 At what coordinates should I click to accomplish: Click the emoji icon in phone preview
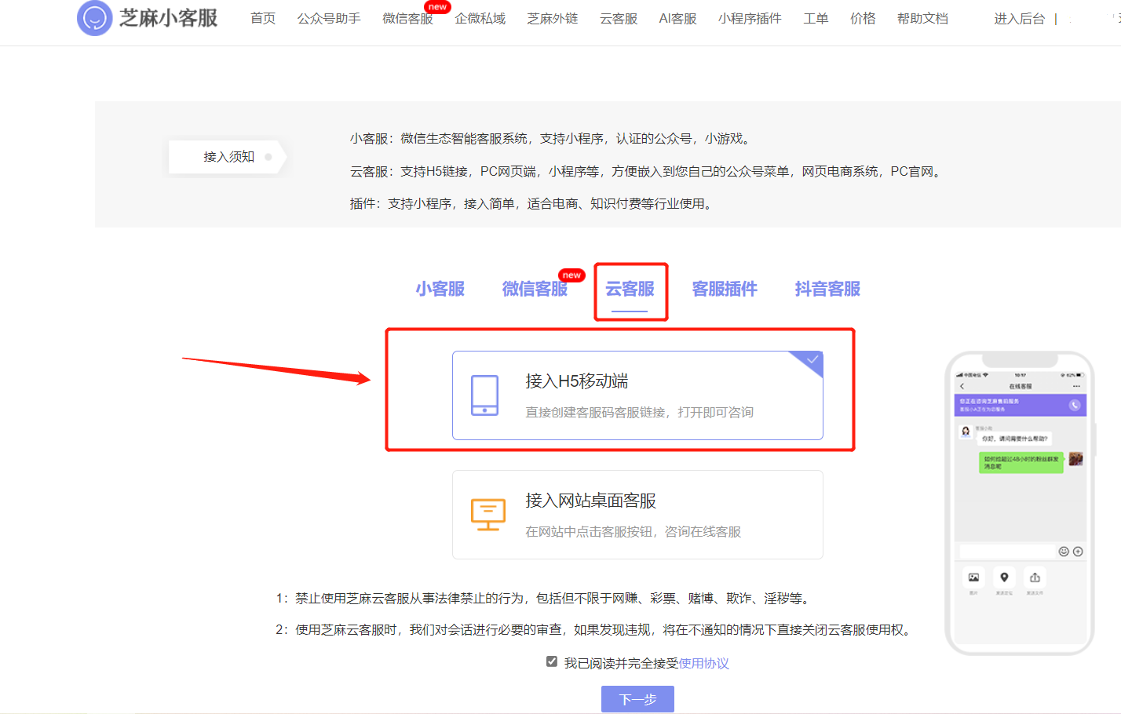point(1064,552)
